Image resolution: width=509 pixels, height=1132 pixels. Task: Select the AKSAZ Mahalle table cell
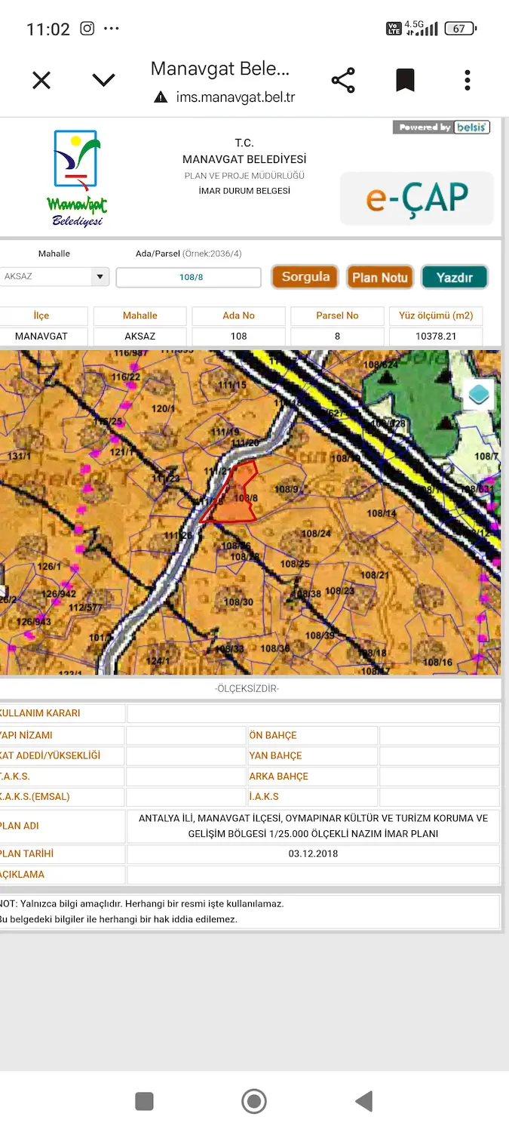[140, 336]
